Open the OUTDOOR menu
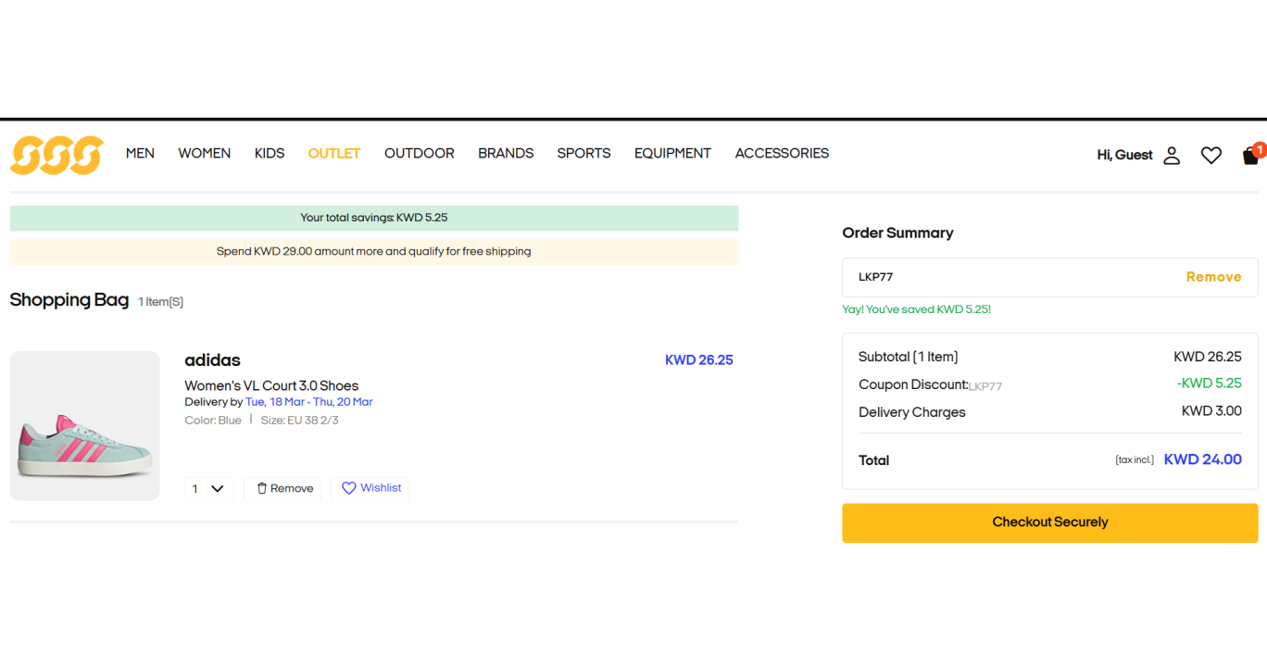Screen dimensions: 1267x667 point(420,154)
